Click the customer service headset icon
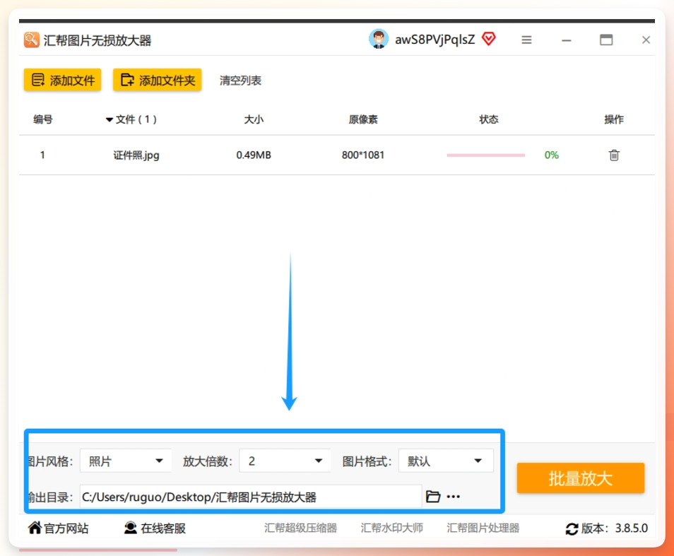Viewport: 674px width, 556px height. pyautogui.click(x=130, y=528)
